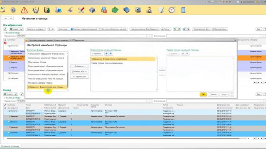The height and width of the screenshot is (149, 266).
Task: Open the blue package box section
Action: point(92,10)
